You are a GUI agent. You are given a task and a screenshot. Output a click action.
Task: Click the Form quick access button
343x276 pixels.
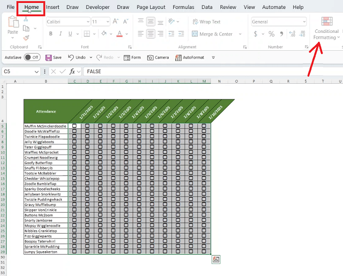click(x=132, y=57)
